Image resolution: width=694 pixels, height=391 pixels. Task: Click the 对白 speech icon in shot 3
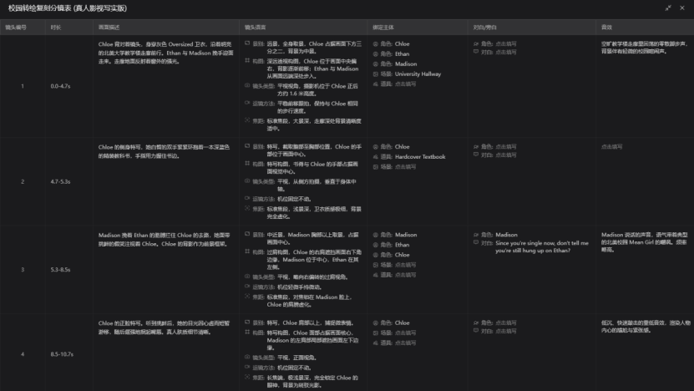click(476, 242)
